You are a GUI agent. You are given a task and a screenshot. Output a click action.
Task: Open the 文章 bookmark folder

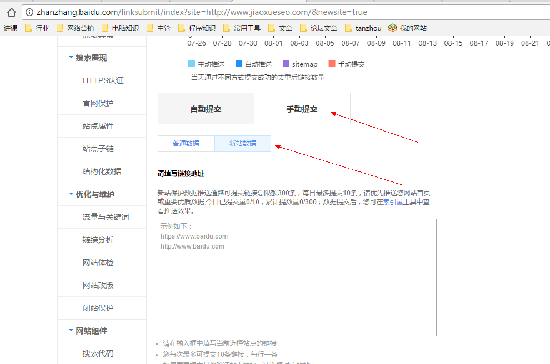(x=280, y=28)
